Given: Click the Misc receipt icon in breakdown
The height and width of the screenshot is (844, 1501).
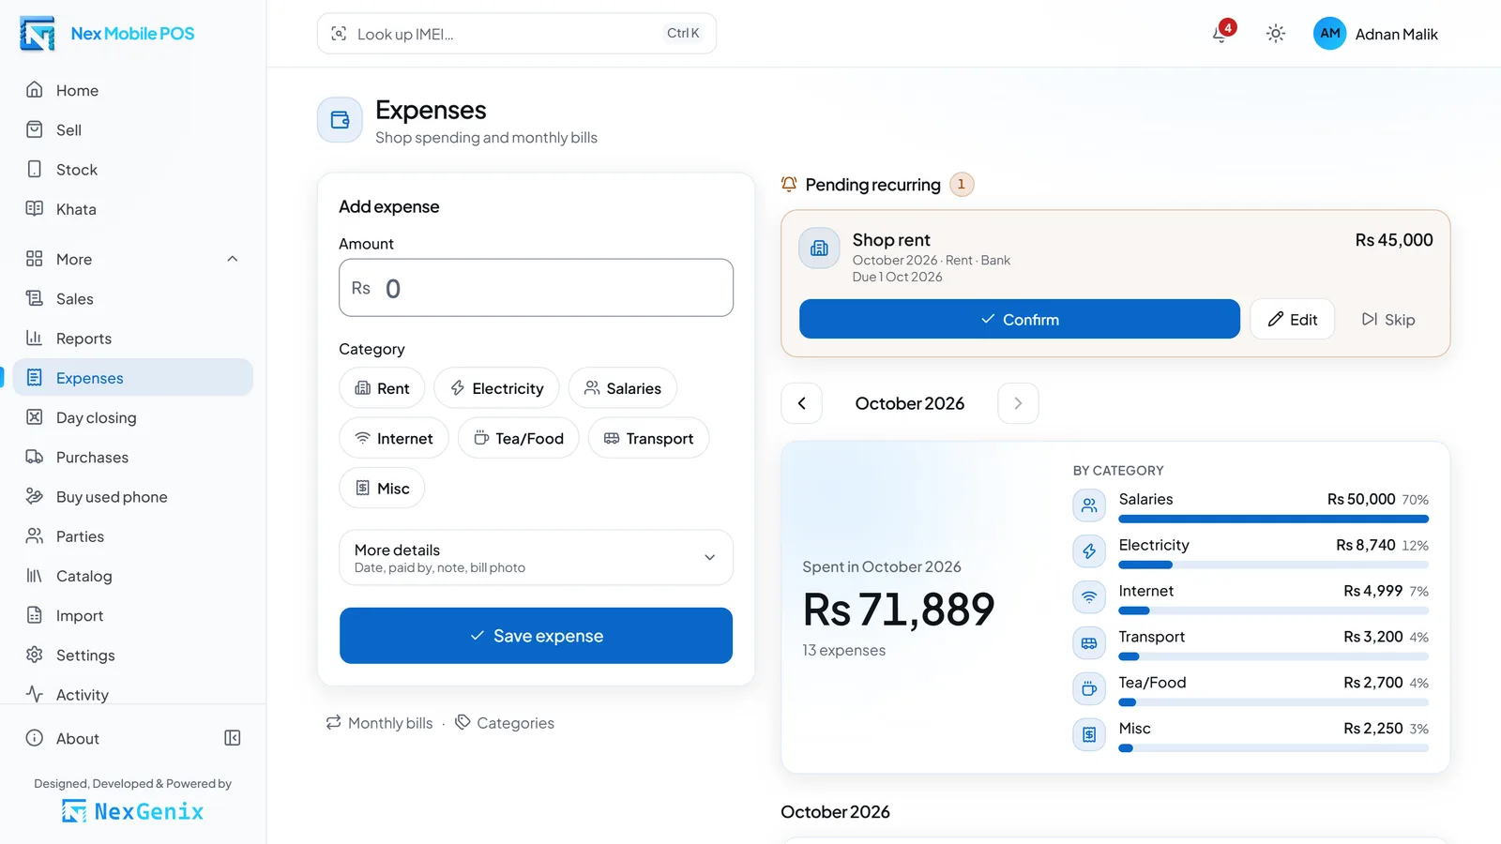Looking at the screenshot, I should coord(1089,735).
